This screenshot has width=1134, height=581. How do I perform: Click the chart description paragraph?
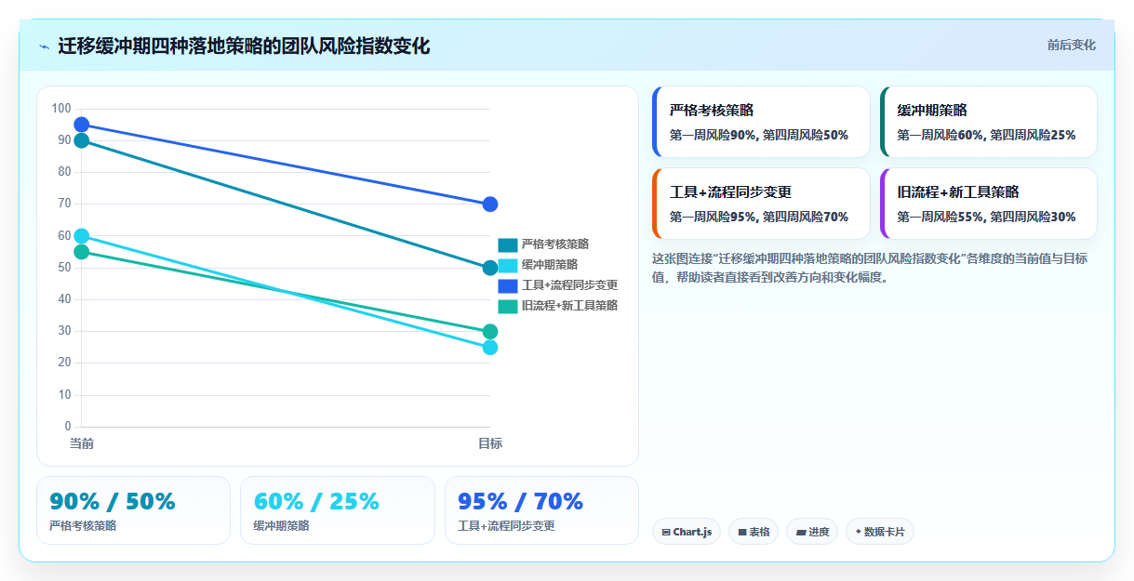coord(874,268)
